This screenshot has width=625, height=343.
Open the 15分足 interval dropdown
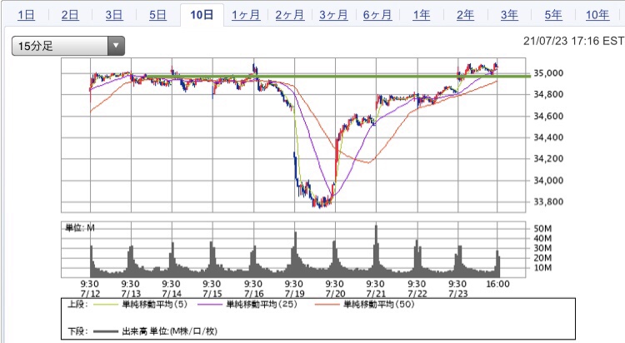68,46
